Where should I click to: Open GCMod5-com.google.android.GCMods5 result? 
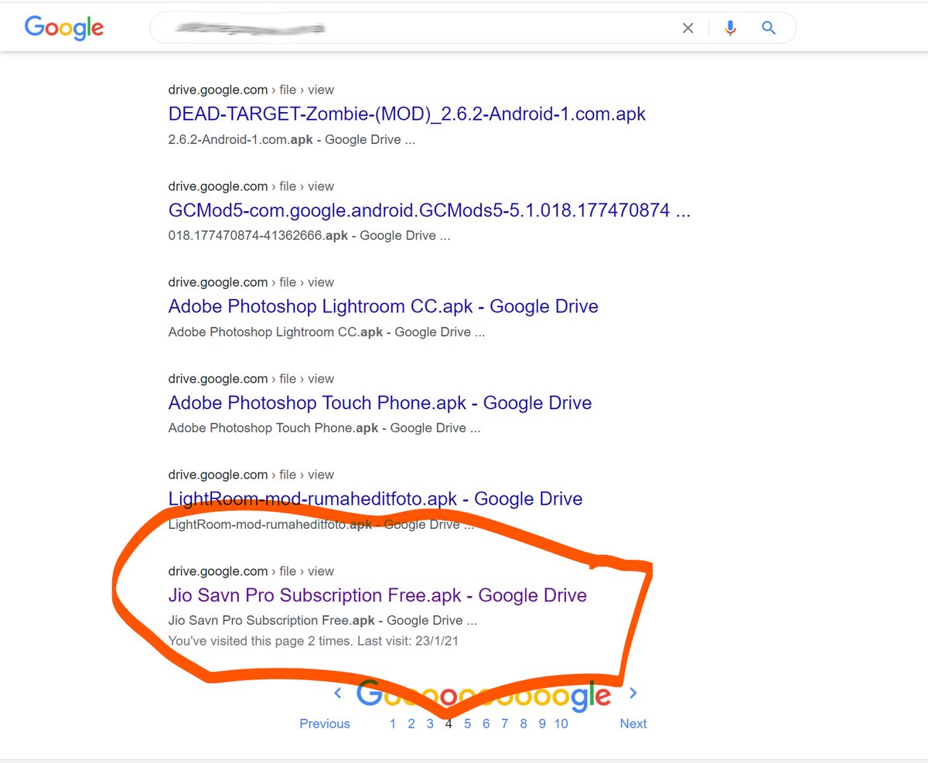pos(429,210)
